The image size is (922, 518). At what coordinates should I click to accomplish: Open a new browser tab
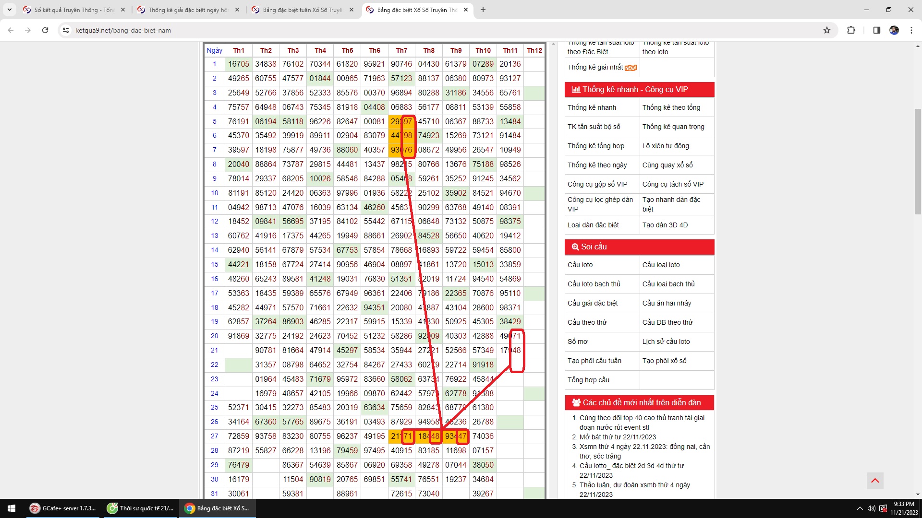point(483,10)
